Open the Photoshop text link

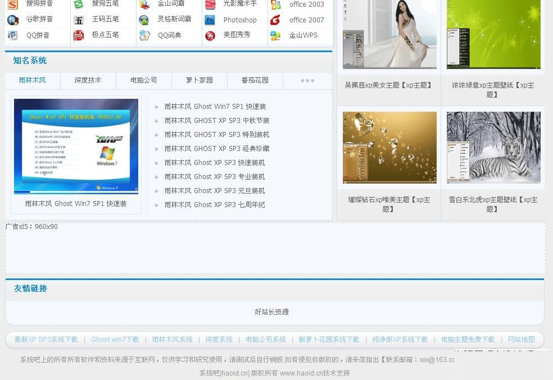240,20
